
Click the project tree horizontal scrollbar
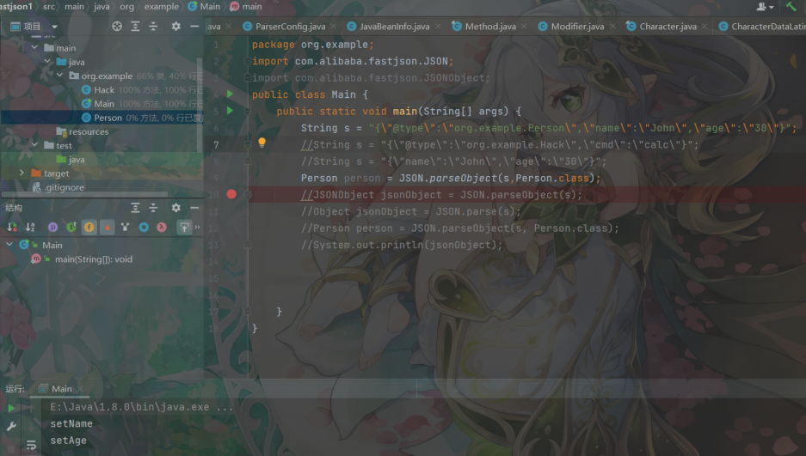85,195
